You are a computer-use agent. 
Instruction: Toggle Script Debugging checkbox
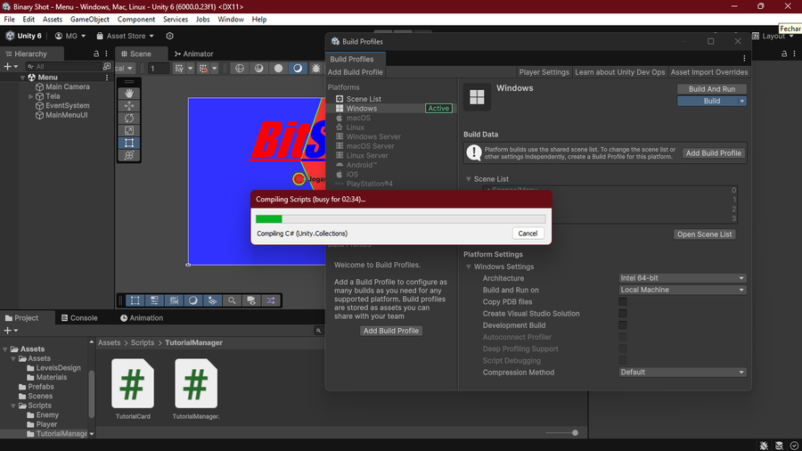(x=623, y=360)
